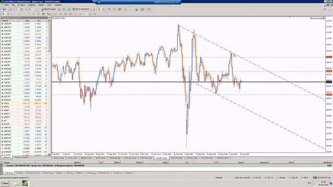Select AUDUSD row in Market Watch
The height and width of the screenshot is (187, 333).
point(24,41)
